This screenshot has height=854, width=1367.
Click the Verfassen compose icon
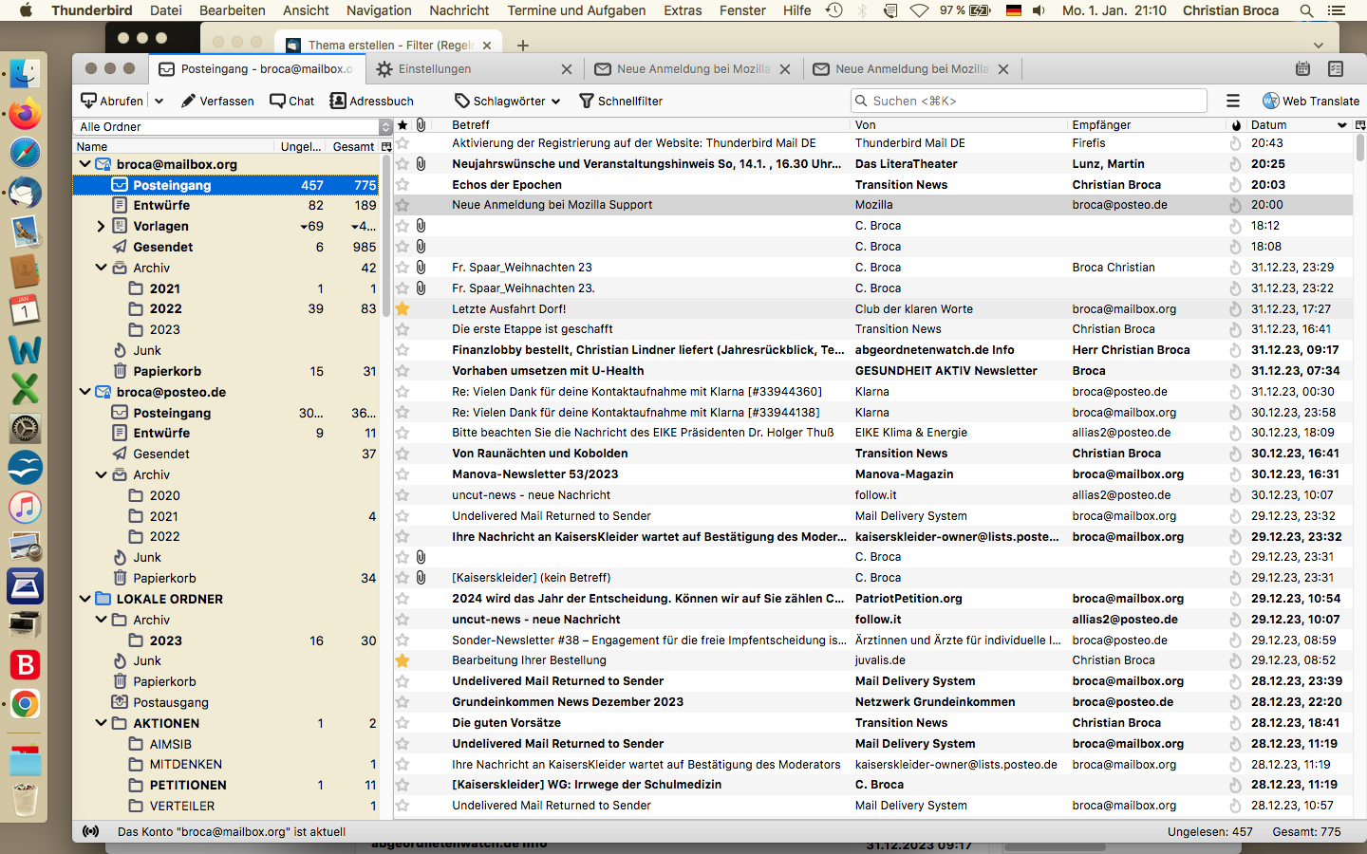tap(189, 101)
